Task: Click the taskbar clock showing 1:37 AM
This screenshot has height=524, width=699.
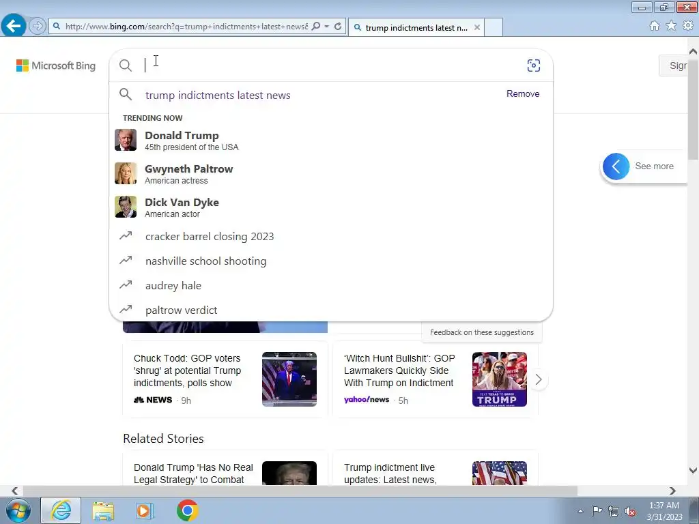Action: coord(664,511)
